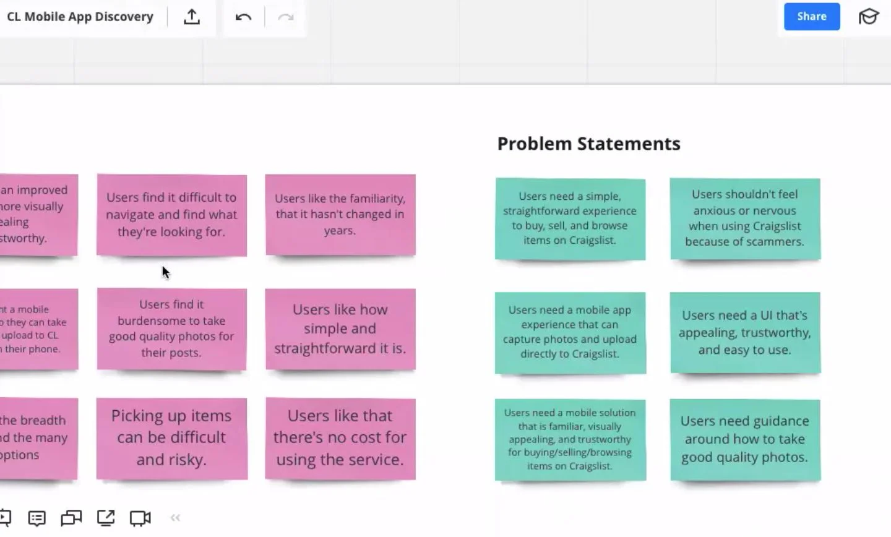
Task: Select the board title CL Mobile App Discovery
Action: coord(79,17)
